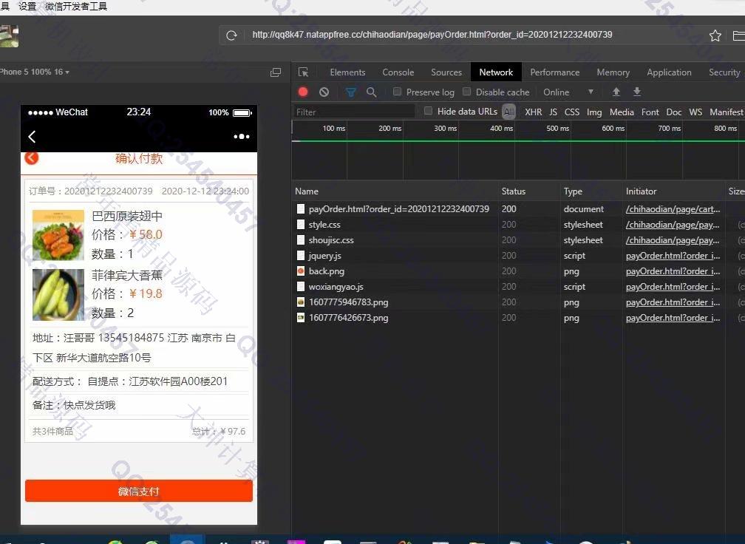Sort requests by Status column
745x544 pixels.
pyautogui.click(x=513, y=191)
